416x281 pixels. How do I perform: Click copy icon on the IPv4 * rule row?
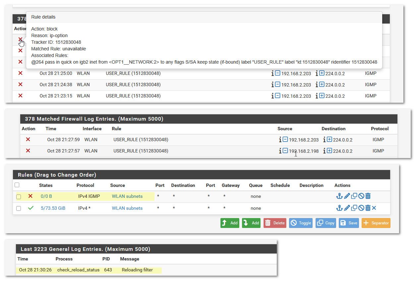pyautogui.click(x=354, y=208)
